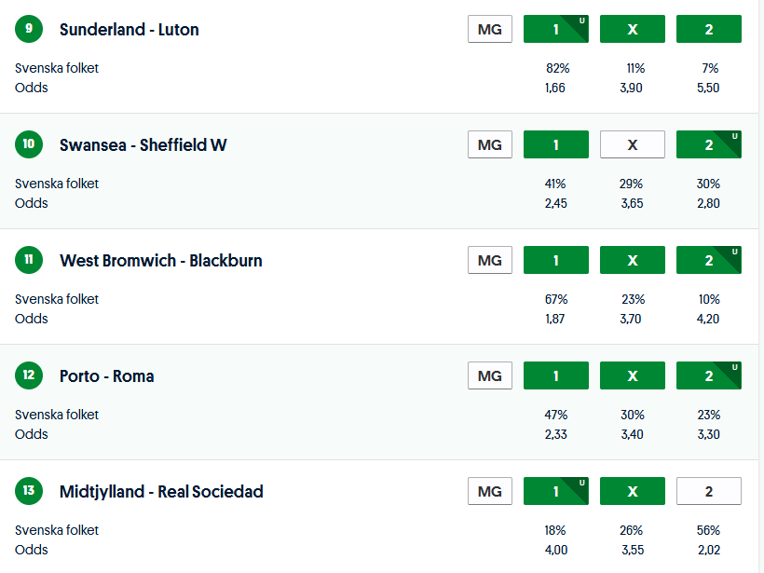
Task: Open the Porto - Roma match title
Action: (107, 376)
